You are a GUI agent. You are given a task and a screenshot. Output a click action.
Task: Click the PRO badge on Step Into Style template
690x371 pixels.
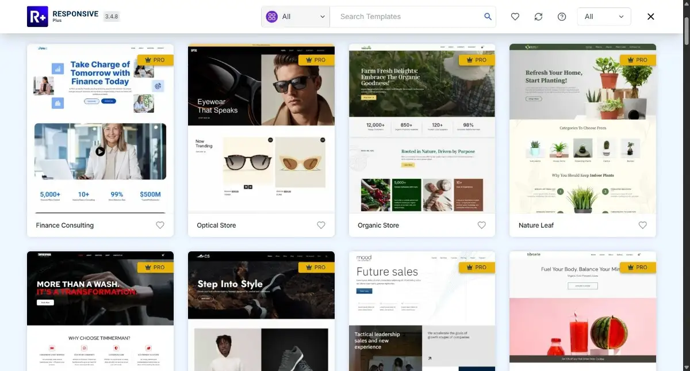coord(316,267)
